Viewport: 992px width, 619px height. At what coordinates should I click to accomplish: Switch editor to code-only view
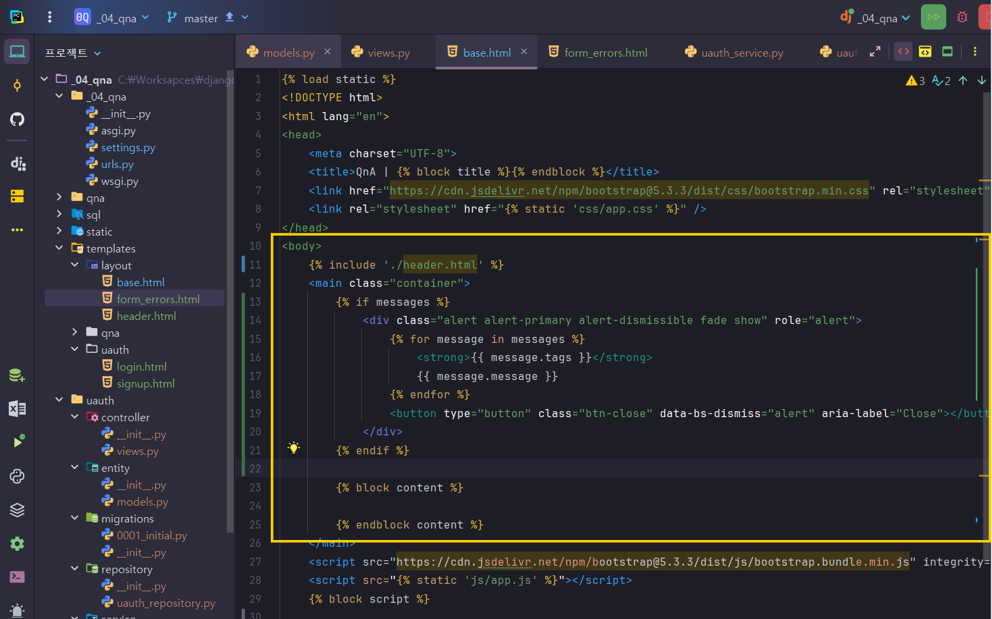(903, 51)
